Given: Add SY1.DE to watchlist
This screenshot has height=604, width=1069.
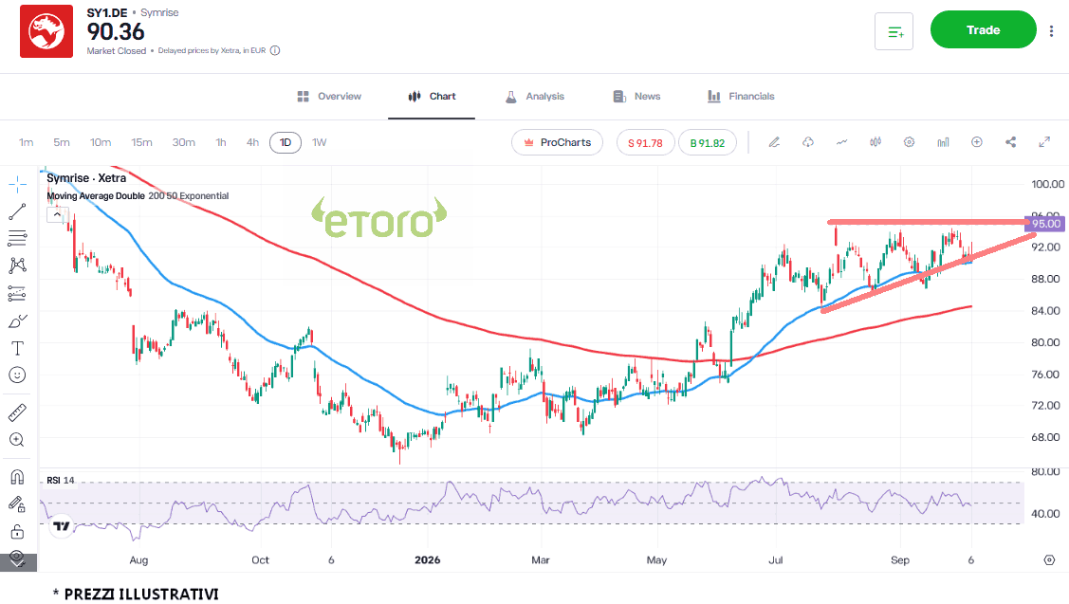Looking at the screenshot, I should 894,30.
